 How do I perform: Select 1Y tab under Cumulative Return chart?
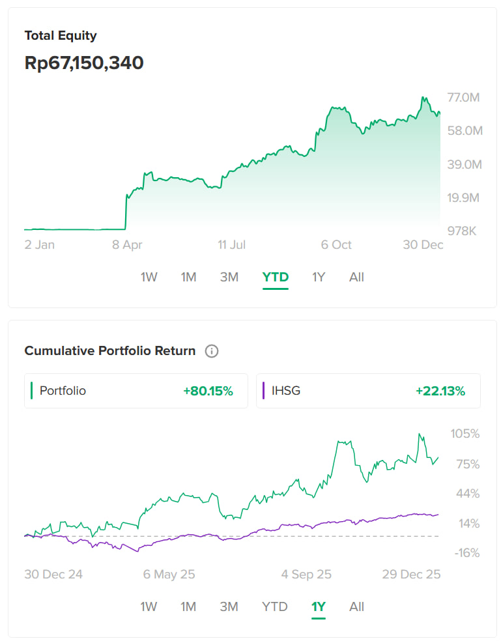coord(318,606)
